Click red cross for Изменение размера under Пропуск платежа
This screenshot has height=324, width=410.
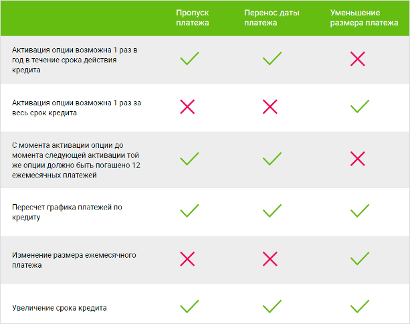[x=187, y=258]
